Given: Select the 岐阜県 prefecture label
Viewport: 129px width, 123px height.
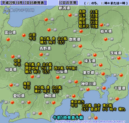Looking at the screenshot, I should 11,70.
